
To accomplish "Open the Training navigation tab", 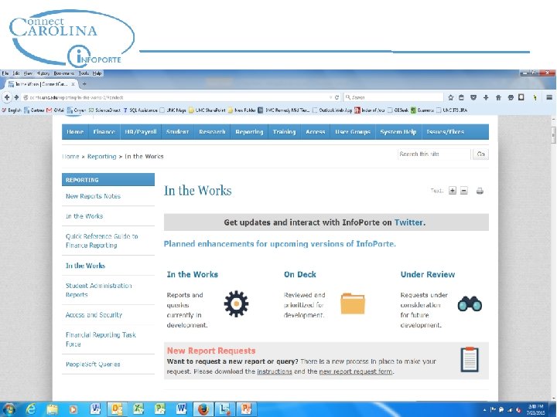I will (x=284, y=132).
